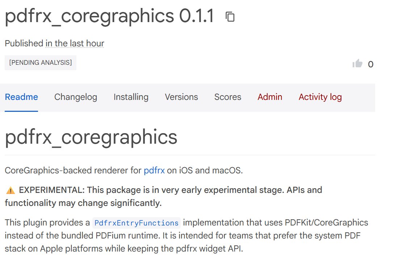Click the pdfrx_coregraphics 0.1.1 page title
Image resolution: width=395 pixels, height=270 pixels.
click(x=109, y=16)
